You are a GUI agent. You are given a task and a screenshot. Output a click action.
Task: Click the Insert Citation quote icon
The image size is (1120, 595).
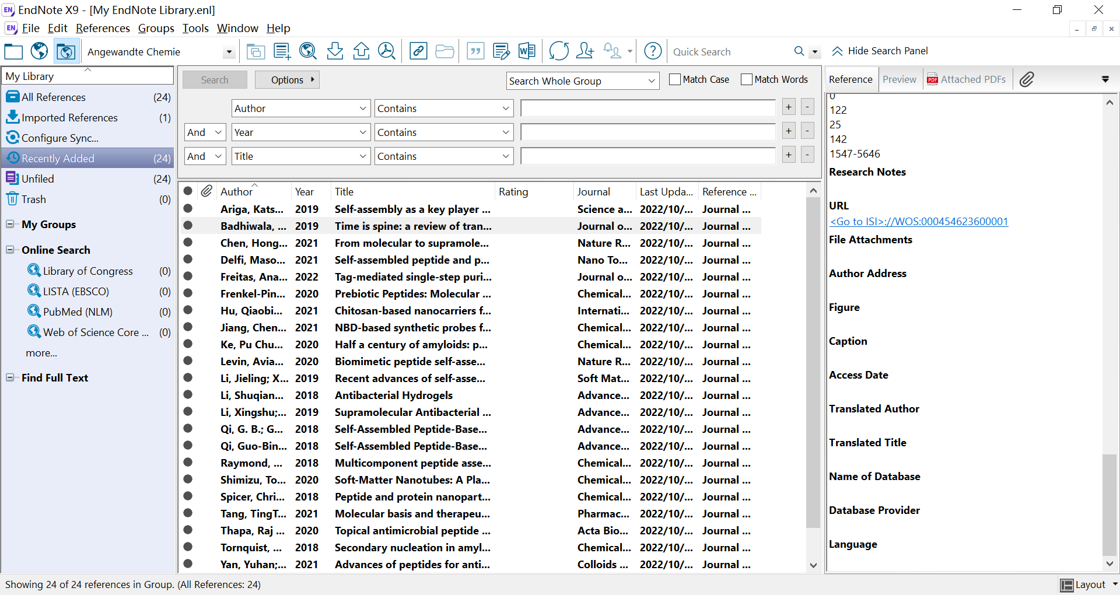(475, 51)
